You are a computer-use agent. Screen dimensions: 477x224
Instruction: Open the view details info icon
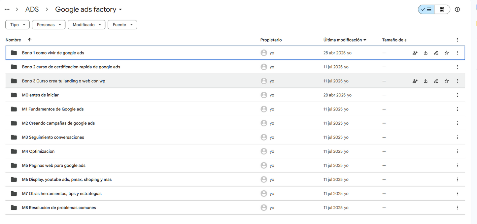pyautogui.click(x=457, y=10)
